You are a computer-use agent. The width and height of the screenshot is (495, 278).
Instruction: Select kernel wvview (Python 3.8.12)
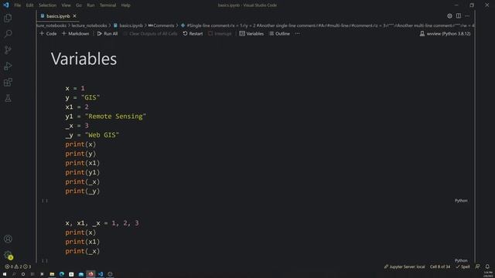click(x=445, y=33)
